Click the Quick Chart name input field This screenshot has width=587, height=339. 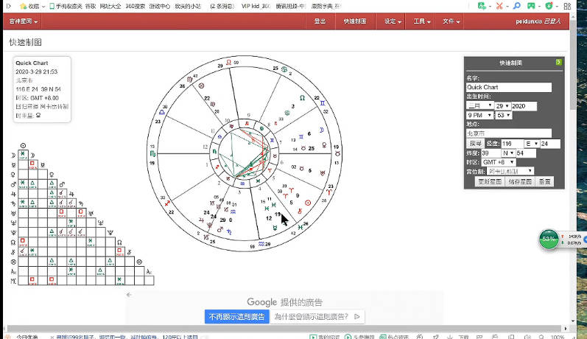click(x=508, y=87)
